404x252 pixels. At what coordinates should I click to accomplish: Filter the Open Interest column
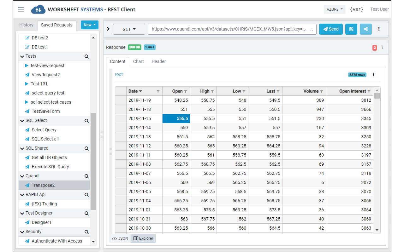click(x=369, y=91)
